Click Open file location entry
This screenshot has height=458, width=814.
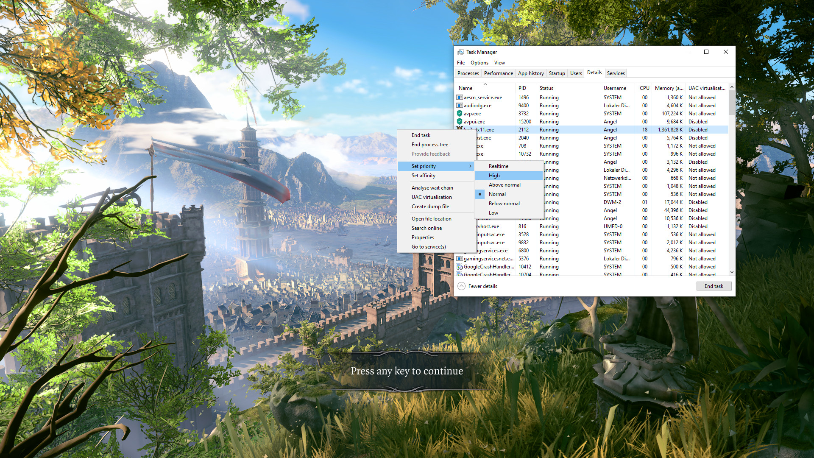[431, 219]
